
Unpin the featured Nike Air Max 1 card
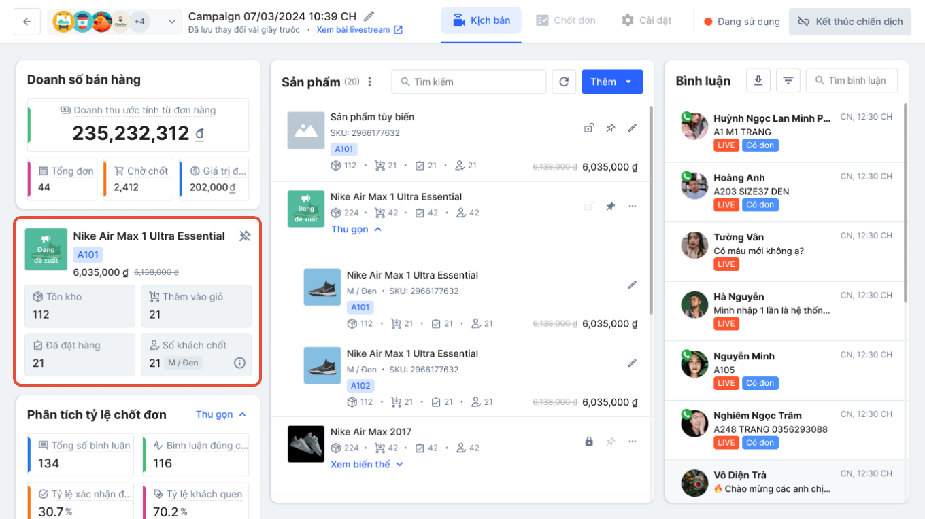(245, 236)
